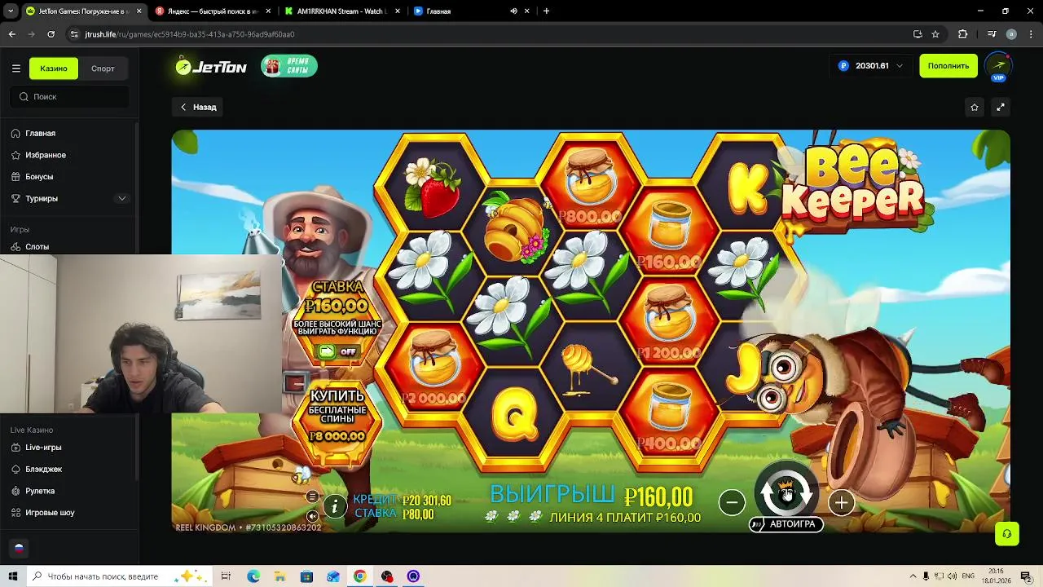This screenshot has width=1043, height=587.
Task: Switch to Спорт tab
Action: coord(103,68)
